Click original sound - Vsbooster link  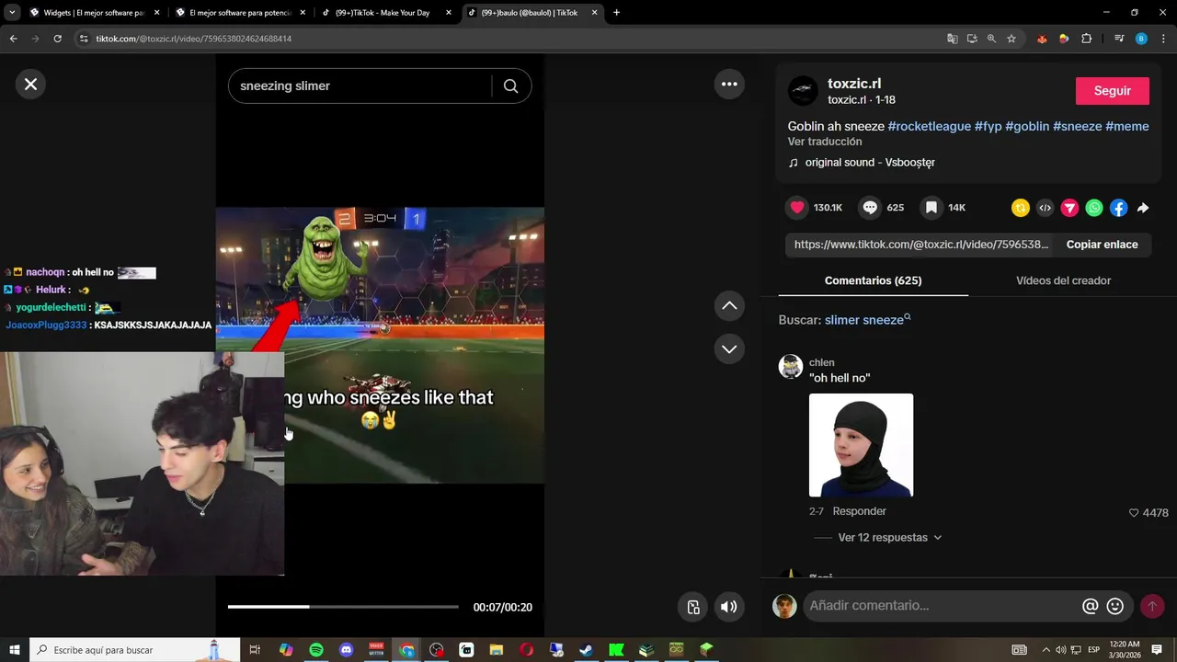pos(870,163)
